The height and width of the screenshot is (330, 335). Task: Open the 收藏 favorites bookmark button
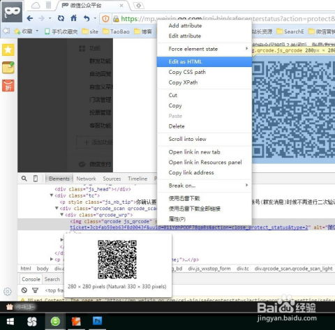coord(23,31)
